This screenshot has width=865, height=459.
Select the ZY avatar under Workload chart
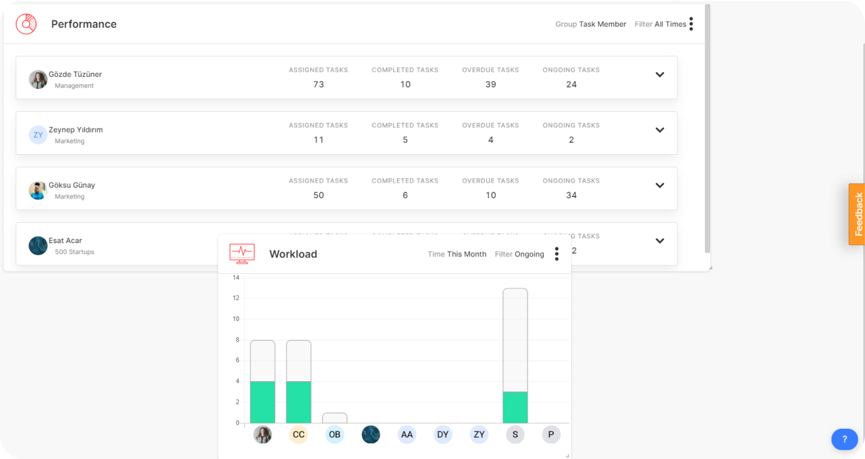pyautogui.click(x=479, y=434)
